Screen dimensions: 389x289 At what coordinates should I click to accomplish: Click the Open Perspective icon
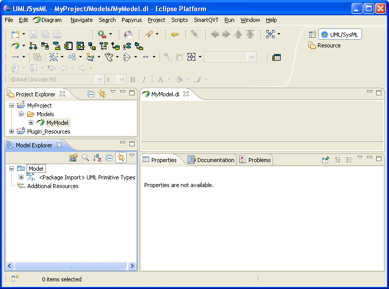312,35
